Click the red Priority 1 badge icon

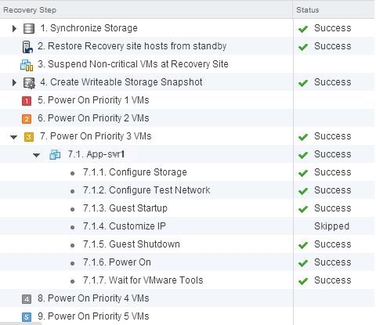click(x=27, y=101)
